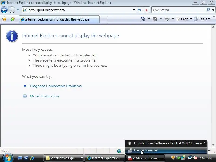Open the Favorites Center star icon

(x=5, y=19)
